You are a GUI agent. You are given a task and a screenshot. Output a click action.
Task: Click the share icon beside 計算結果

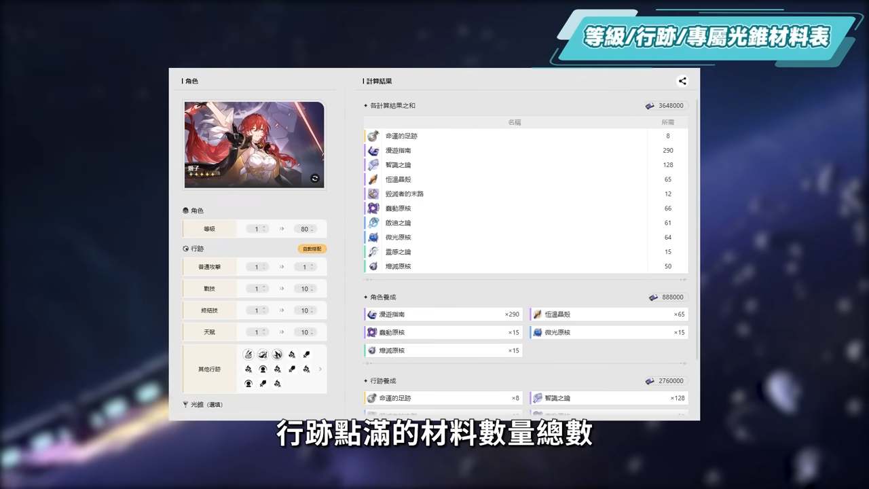click(682, 81)
